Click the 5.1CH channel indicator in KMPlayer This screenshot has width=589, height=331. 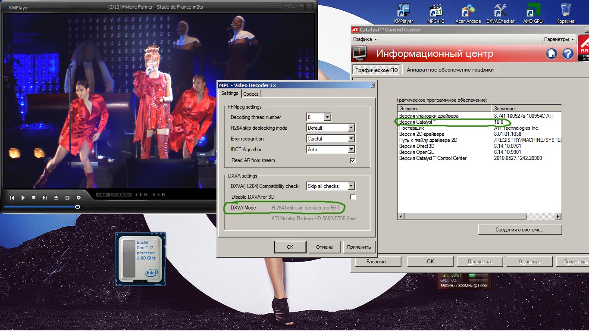tap(126, 194)
